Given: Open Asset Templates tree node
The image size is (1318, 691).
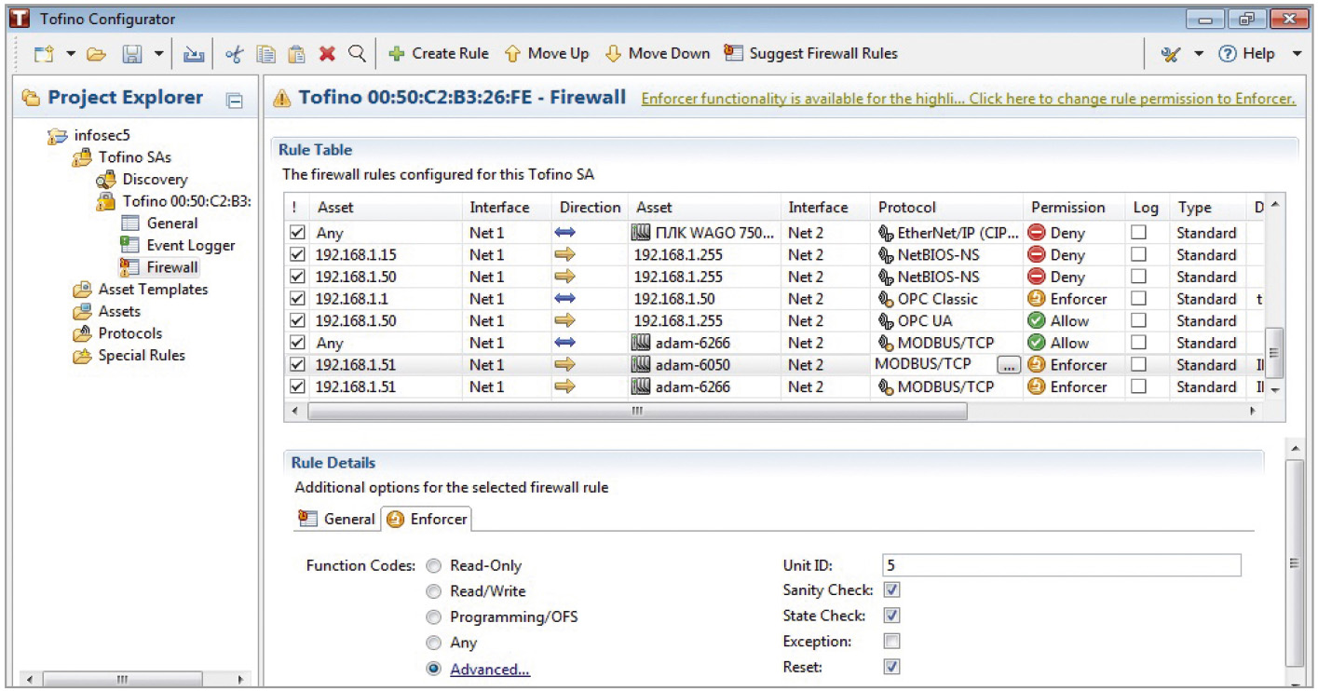Looking at the screenshot, I should pos(153,290).
